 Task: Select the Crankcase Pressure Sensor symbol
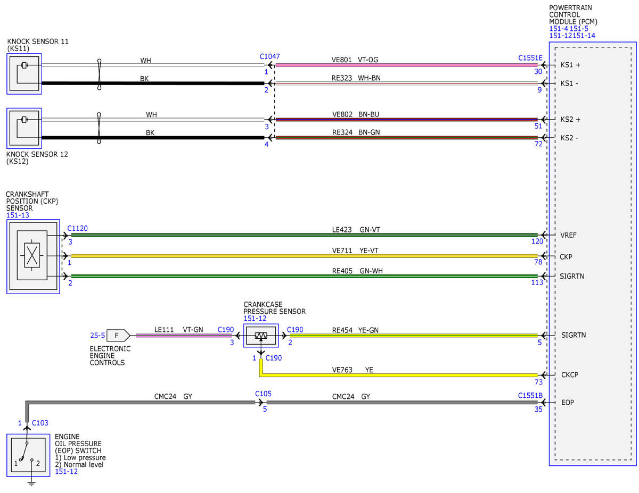[261, 335]
